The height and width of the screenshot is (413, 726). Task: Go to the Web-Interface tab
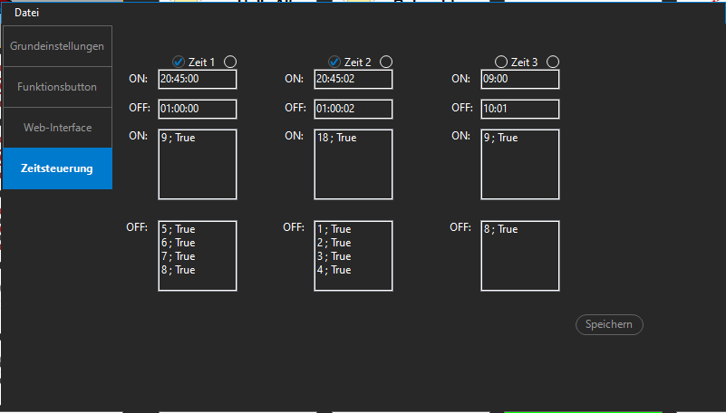(57, 128)
